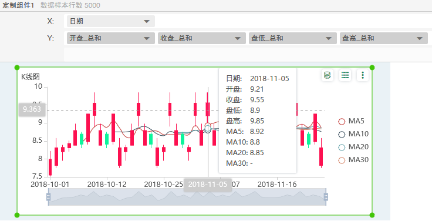
Task: Select the 定制组件1 component title
Action: pos(18,5)
